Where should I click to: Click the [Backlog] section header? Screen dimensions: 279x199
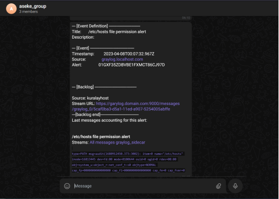click(x=104, y=87)
